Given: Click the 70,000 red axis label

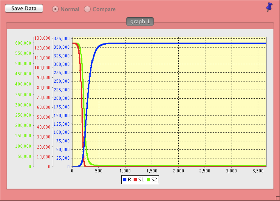Looking at the screenshot, I should (43, 97).
